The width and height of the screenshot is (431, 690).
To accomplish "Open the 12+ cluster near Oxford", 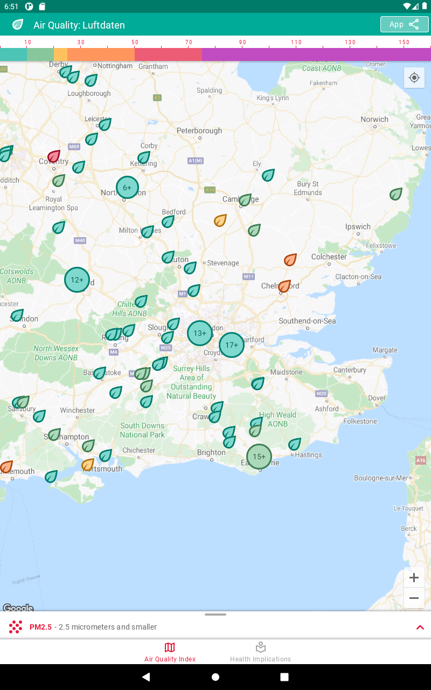I will point(77,280).
